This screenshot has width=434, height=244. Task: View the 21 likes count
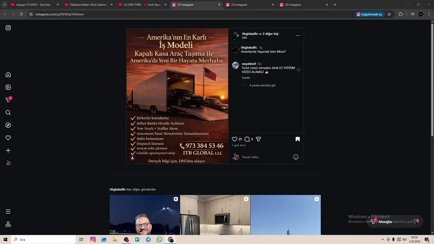tap(240, 139)
